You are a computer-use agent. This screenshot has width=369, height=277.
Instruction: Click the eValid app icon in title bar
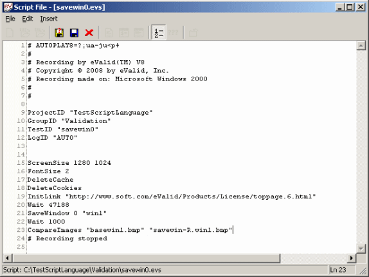8,7
